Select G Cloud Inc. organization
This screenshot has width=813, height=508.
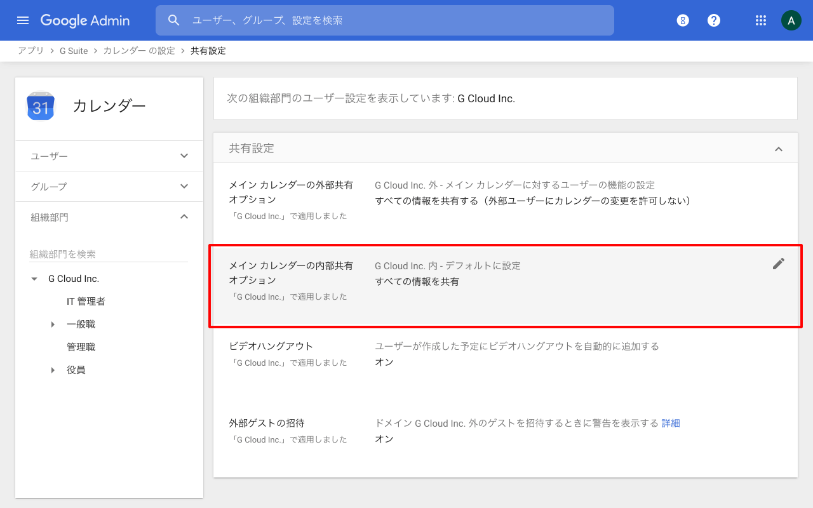(74, 279)
